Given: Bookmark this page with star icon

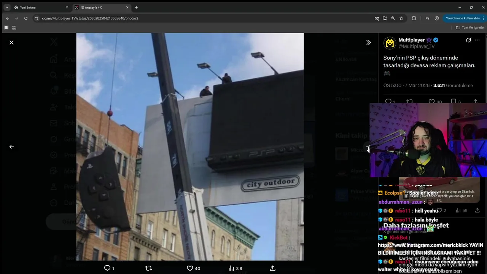Looking at the screenshot, I should coord(401,18).
